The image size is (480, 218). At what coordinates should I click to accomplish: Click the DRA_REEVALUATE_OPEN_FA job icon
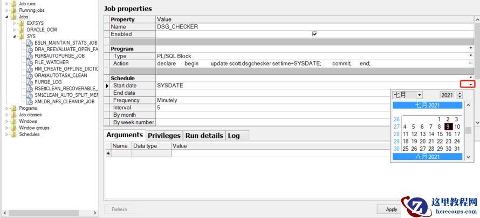click(x=29, y=49)
